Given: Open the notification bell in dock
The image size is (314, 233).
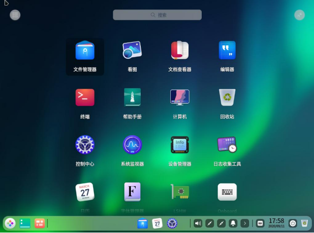Looking at the screenshot, I should pos(233,224).
